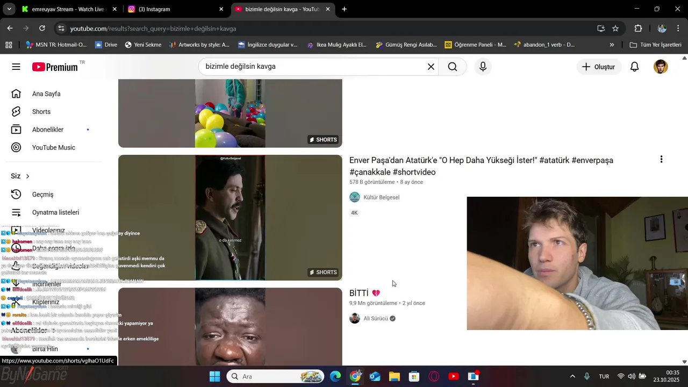Open the browser extensions puzzle icon
Viewport: 688px width, 387px height.
[x=638, y=28]
